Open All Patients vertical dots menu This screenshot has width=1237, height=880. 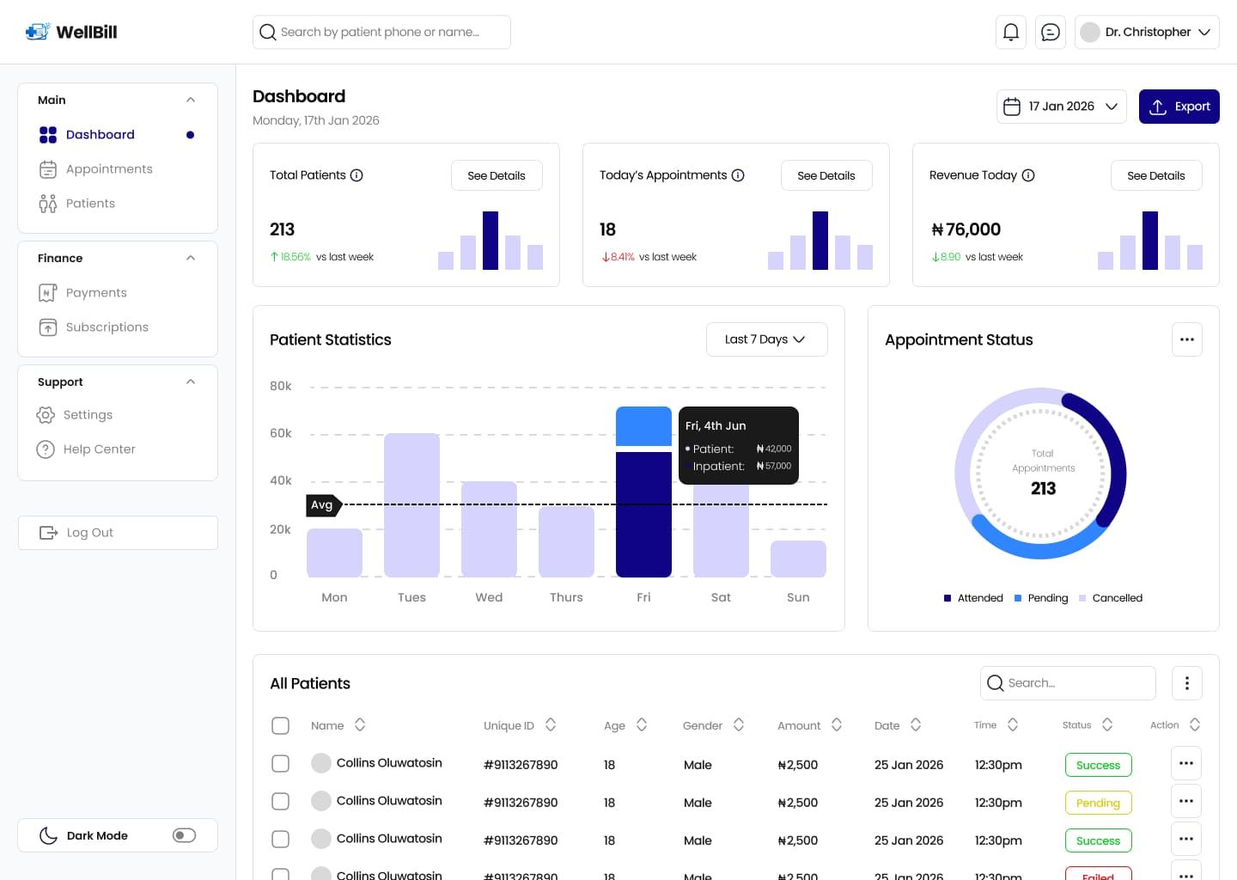(x=1187, y=683)
